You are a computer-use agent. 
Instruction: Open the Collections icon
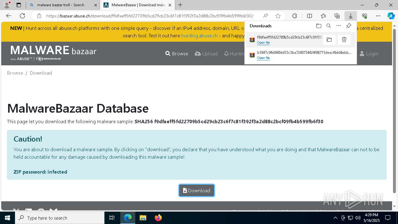pos(337,16)
